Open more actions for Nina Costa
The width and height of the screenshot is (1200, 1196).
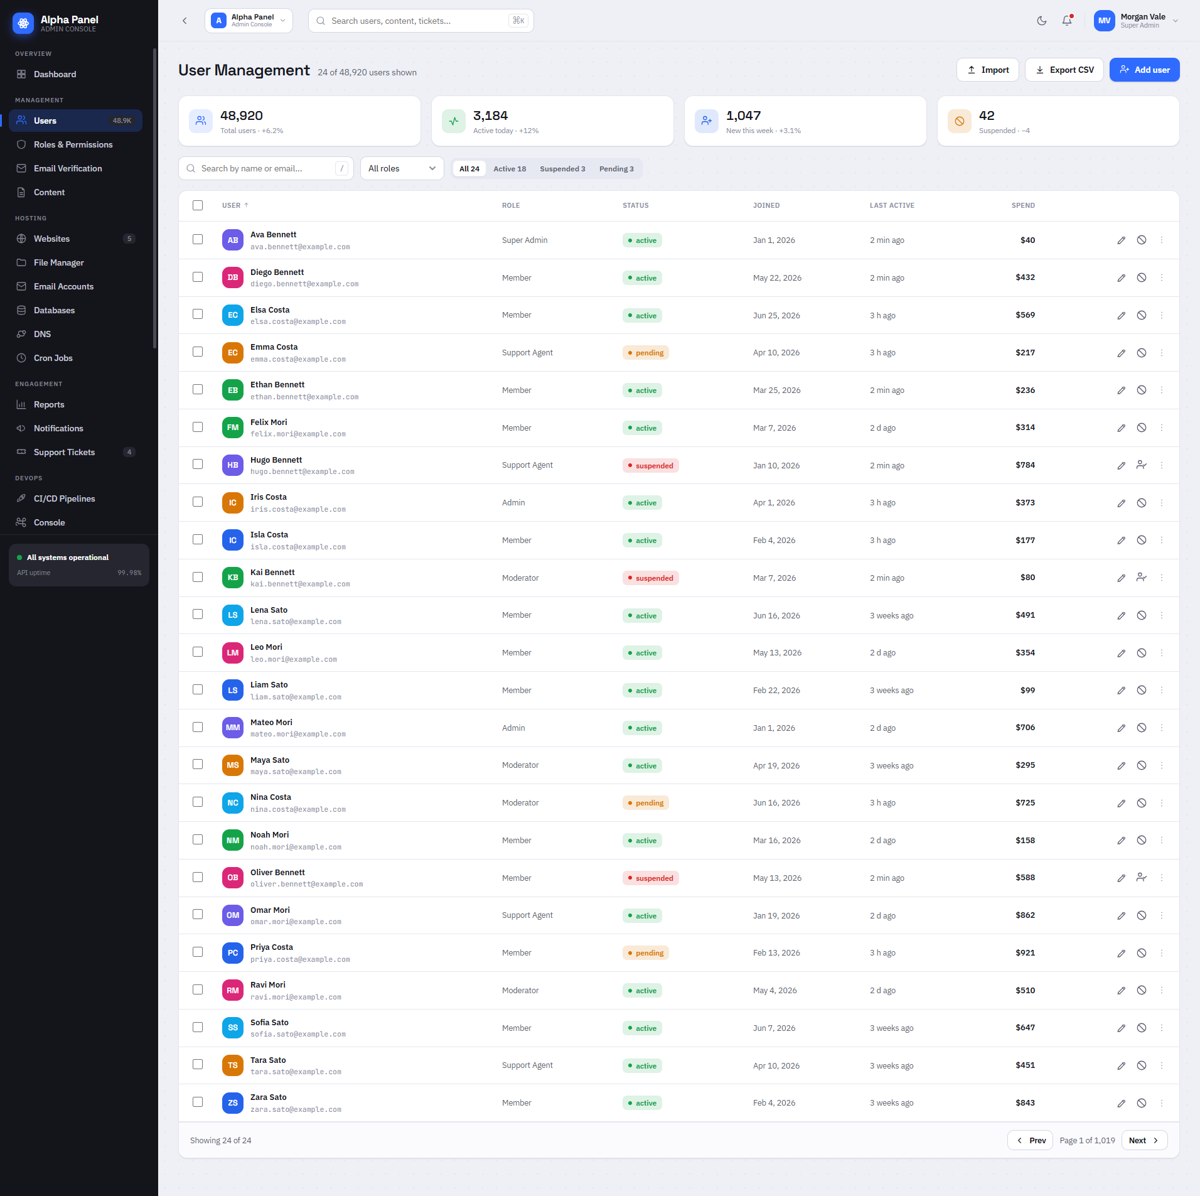point(1162,803)
